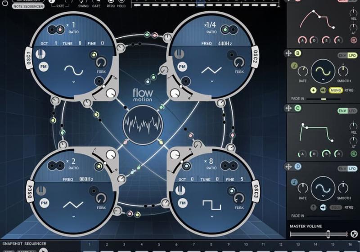Click modulator B FADE IN slider
Image resolution: width=360 pixels, height=252 pixels.
click(x=323, y=99)
